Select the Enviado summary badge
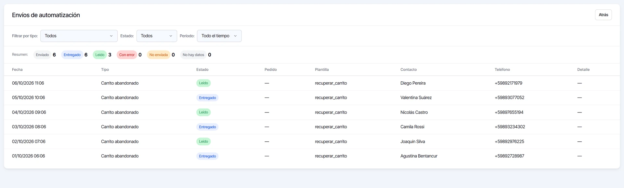 click(42, 55)
